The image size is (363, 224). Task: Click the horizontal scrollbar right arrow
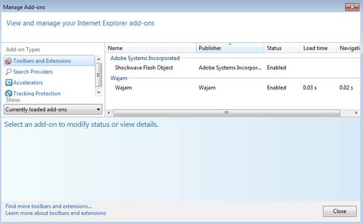point(356,113)
